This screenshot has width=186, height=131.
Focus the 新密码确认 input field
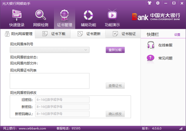62,114
